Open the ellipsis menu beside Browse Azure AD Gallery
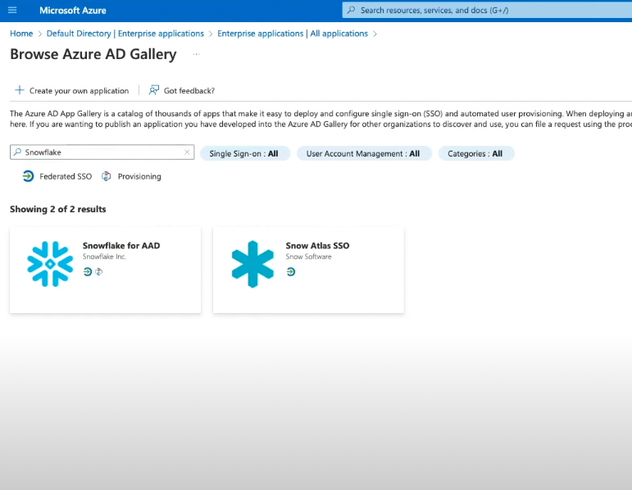 (x=196, y=54)
